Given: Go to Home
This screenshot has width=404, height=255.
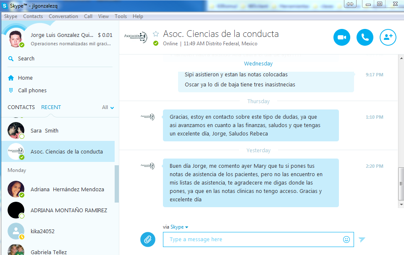Looking at the screenshot, I should pos(25,78).
